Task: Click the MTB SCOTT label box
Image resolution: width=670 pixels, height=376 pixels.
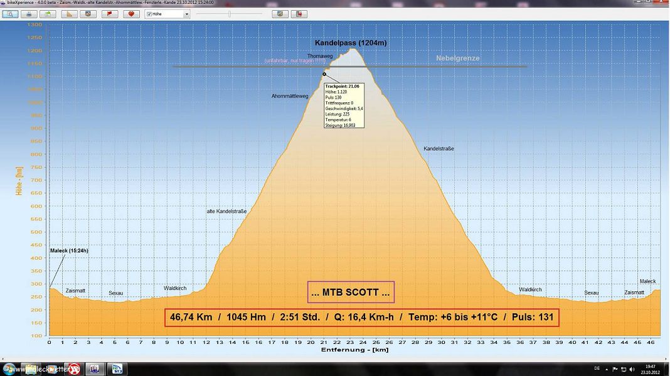Action: [351, 292]
